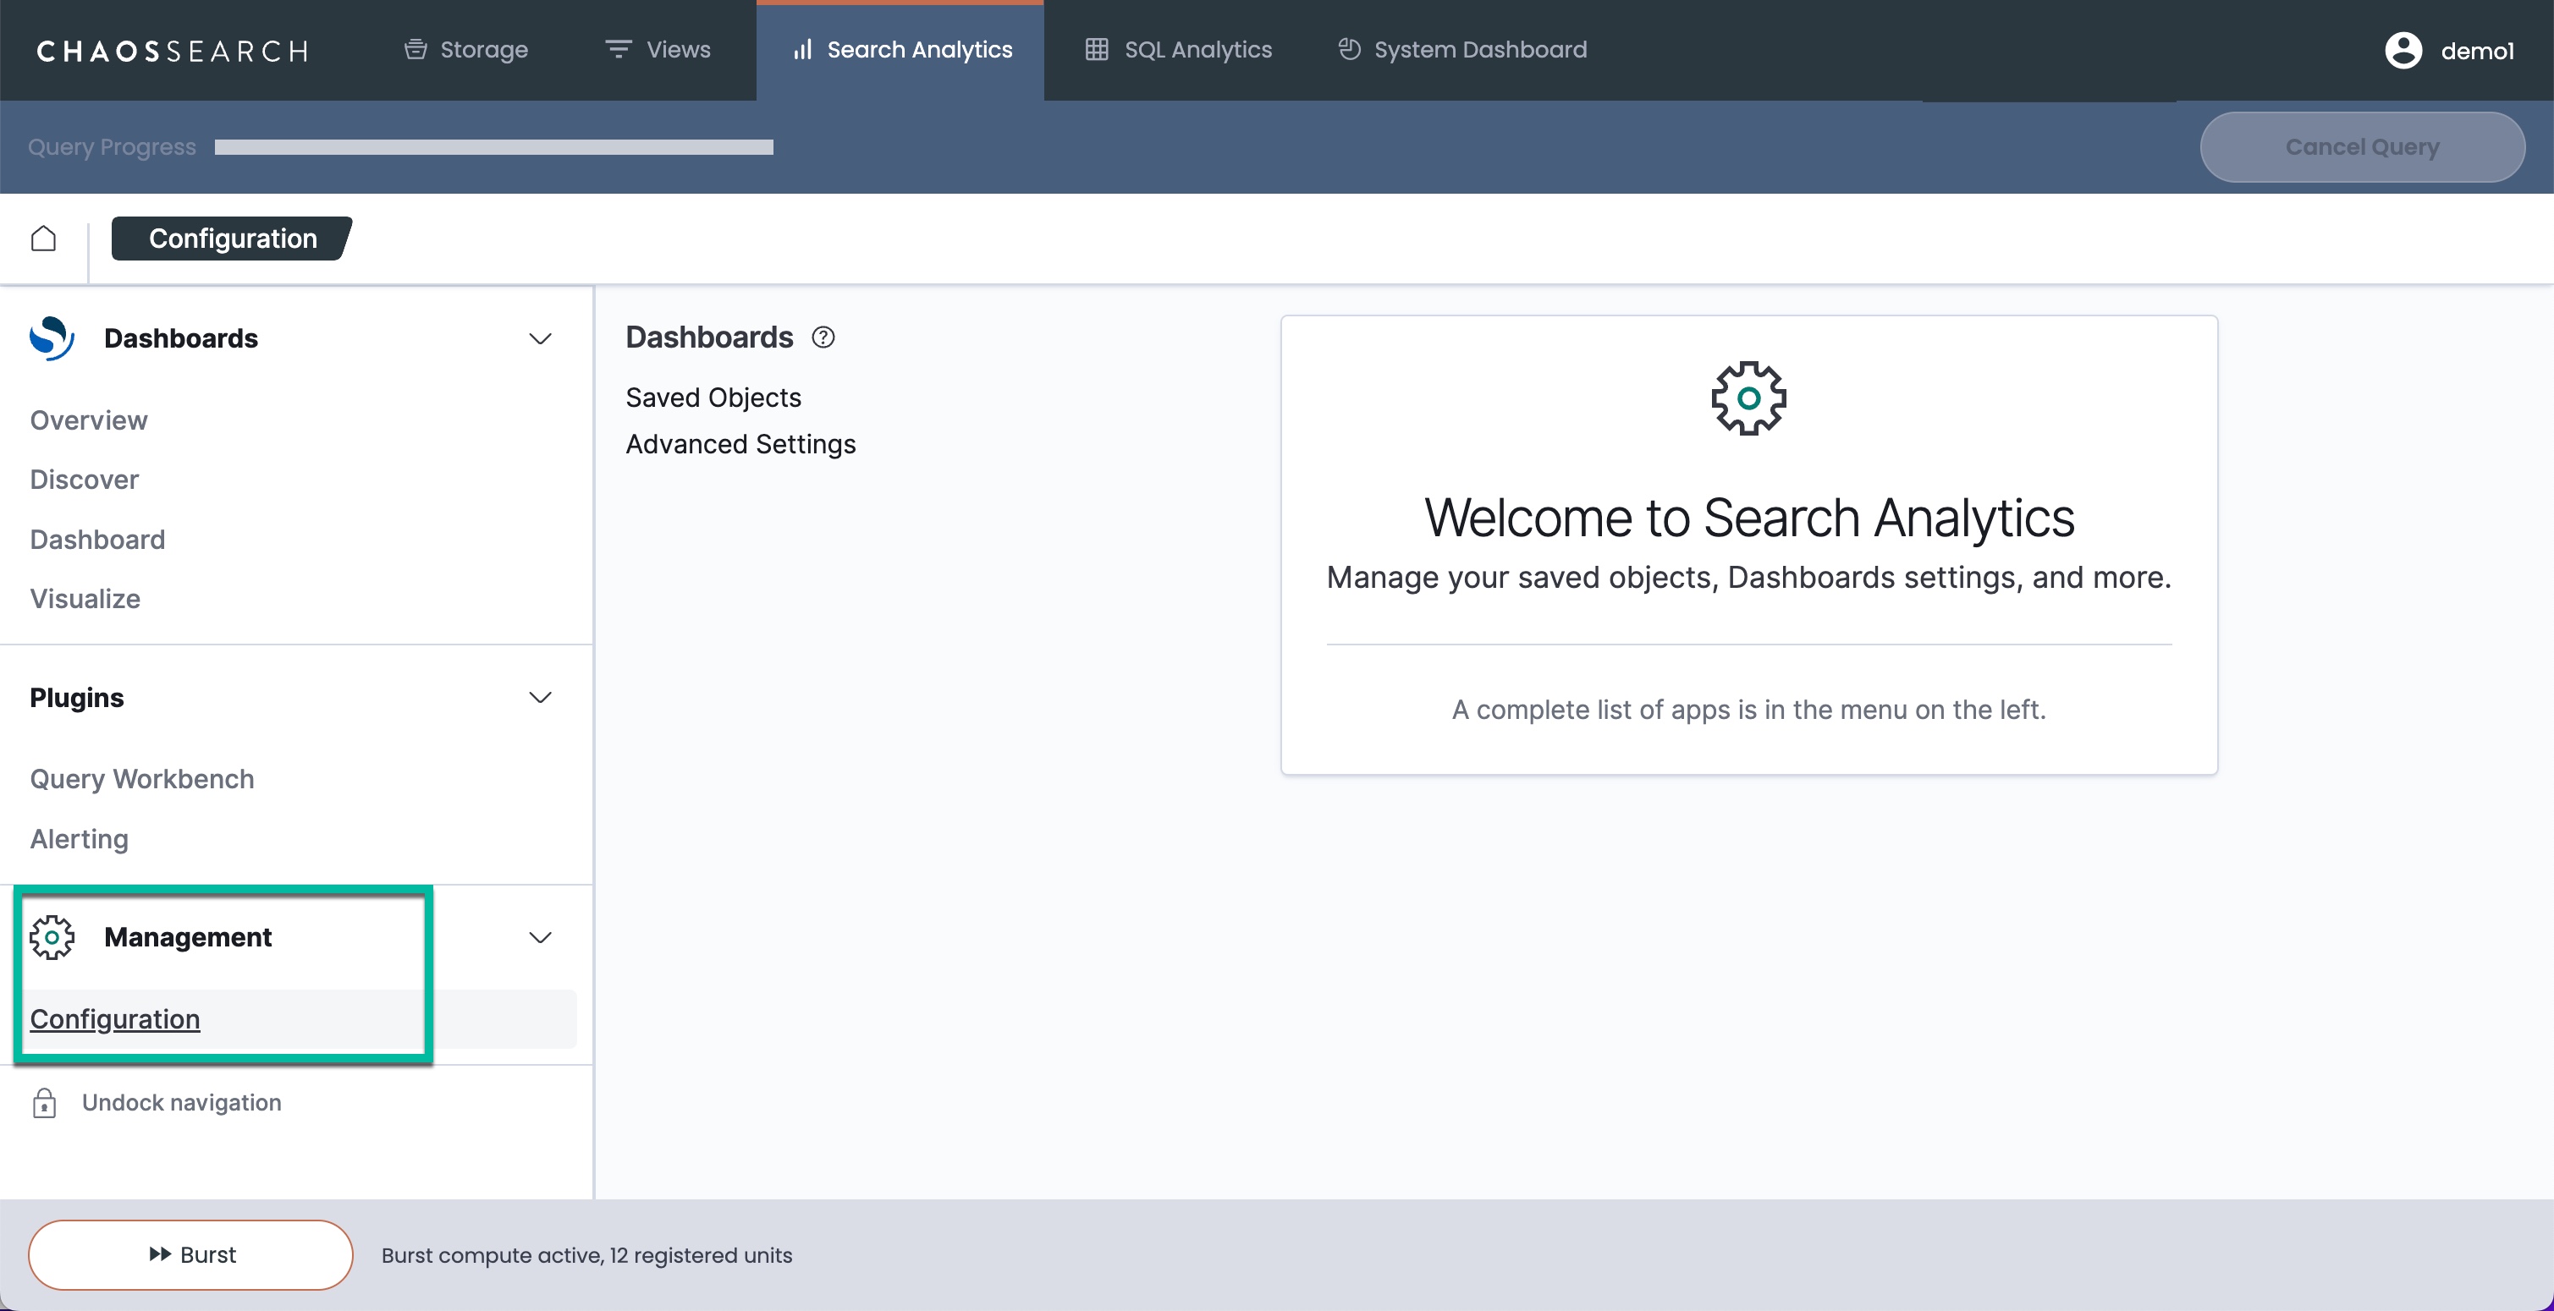Click the Storage bucket icon

click(416, 50)
